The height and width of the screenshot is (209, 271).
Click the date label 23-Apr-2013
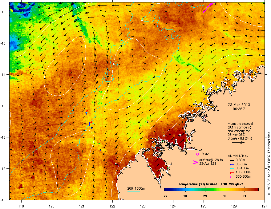pos(239,105)
